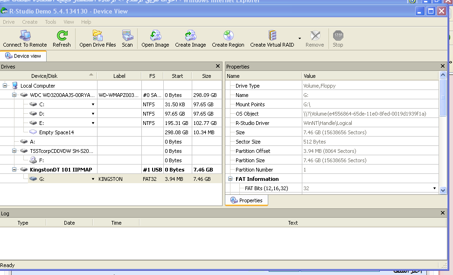Open the Drive menu

9,22
